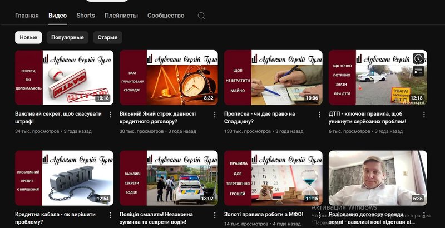This screenshot has height=228, width=445.
Task: Open title 'Золоті правила роботи з МФО!'
Action: (264, 215)
